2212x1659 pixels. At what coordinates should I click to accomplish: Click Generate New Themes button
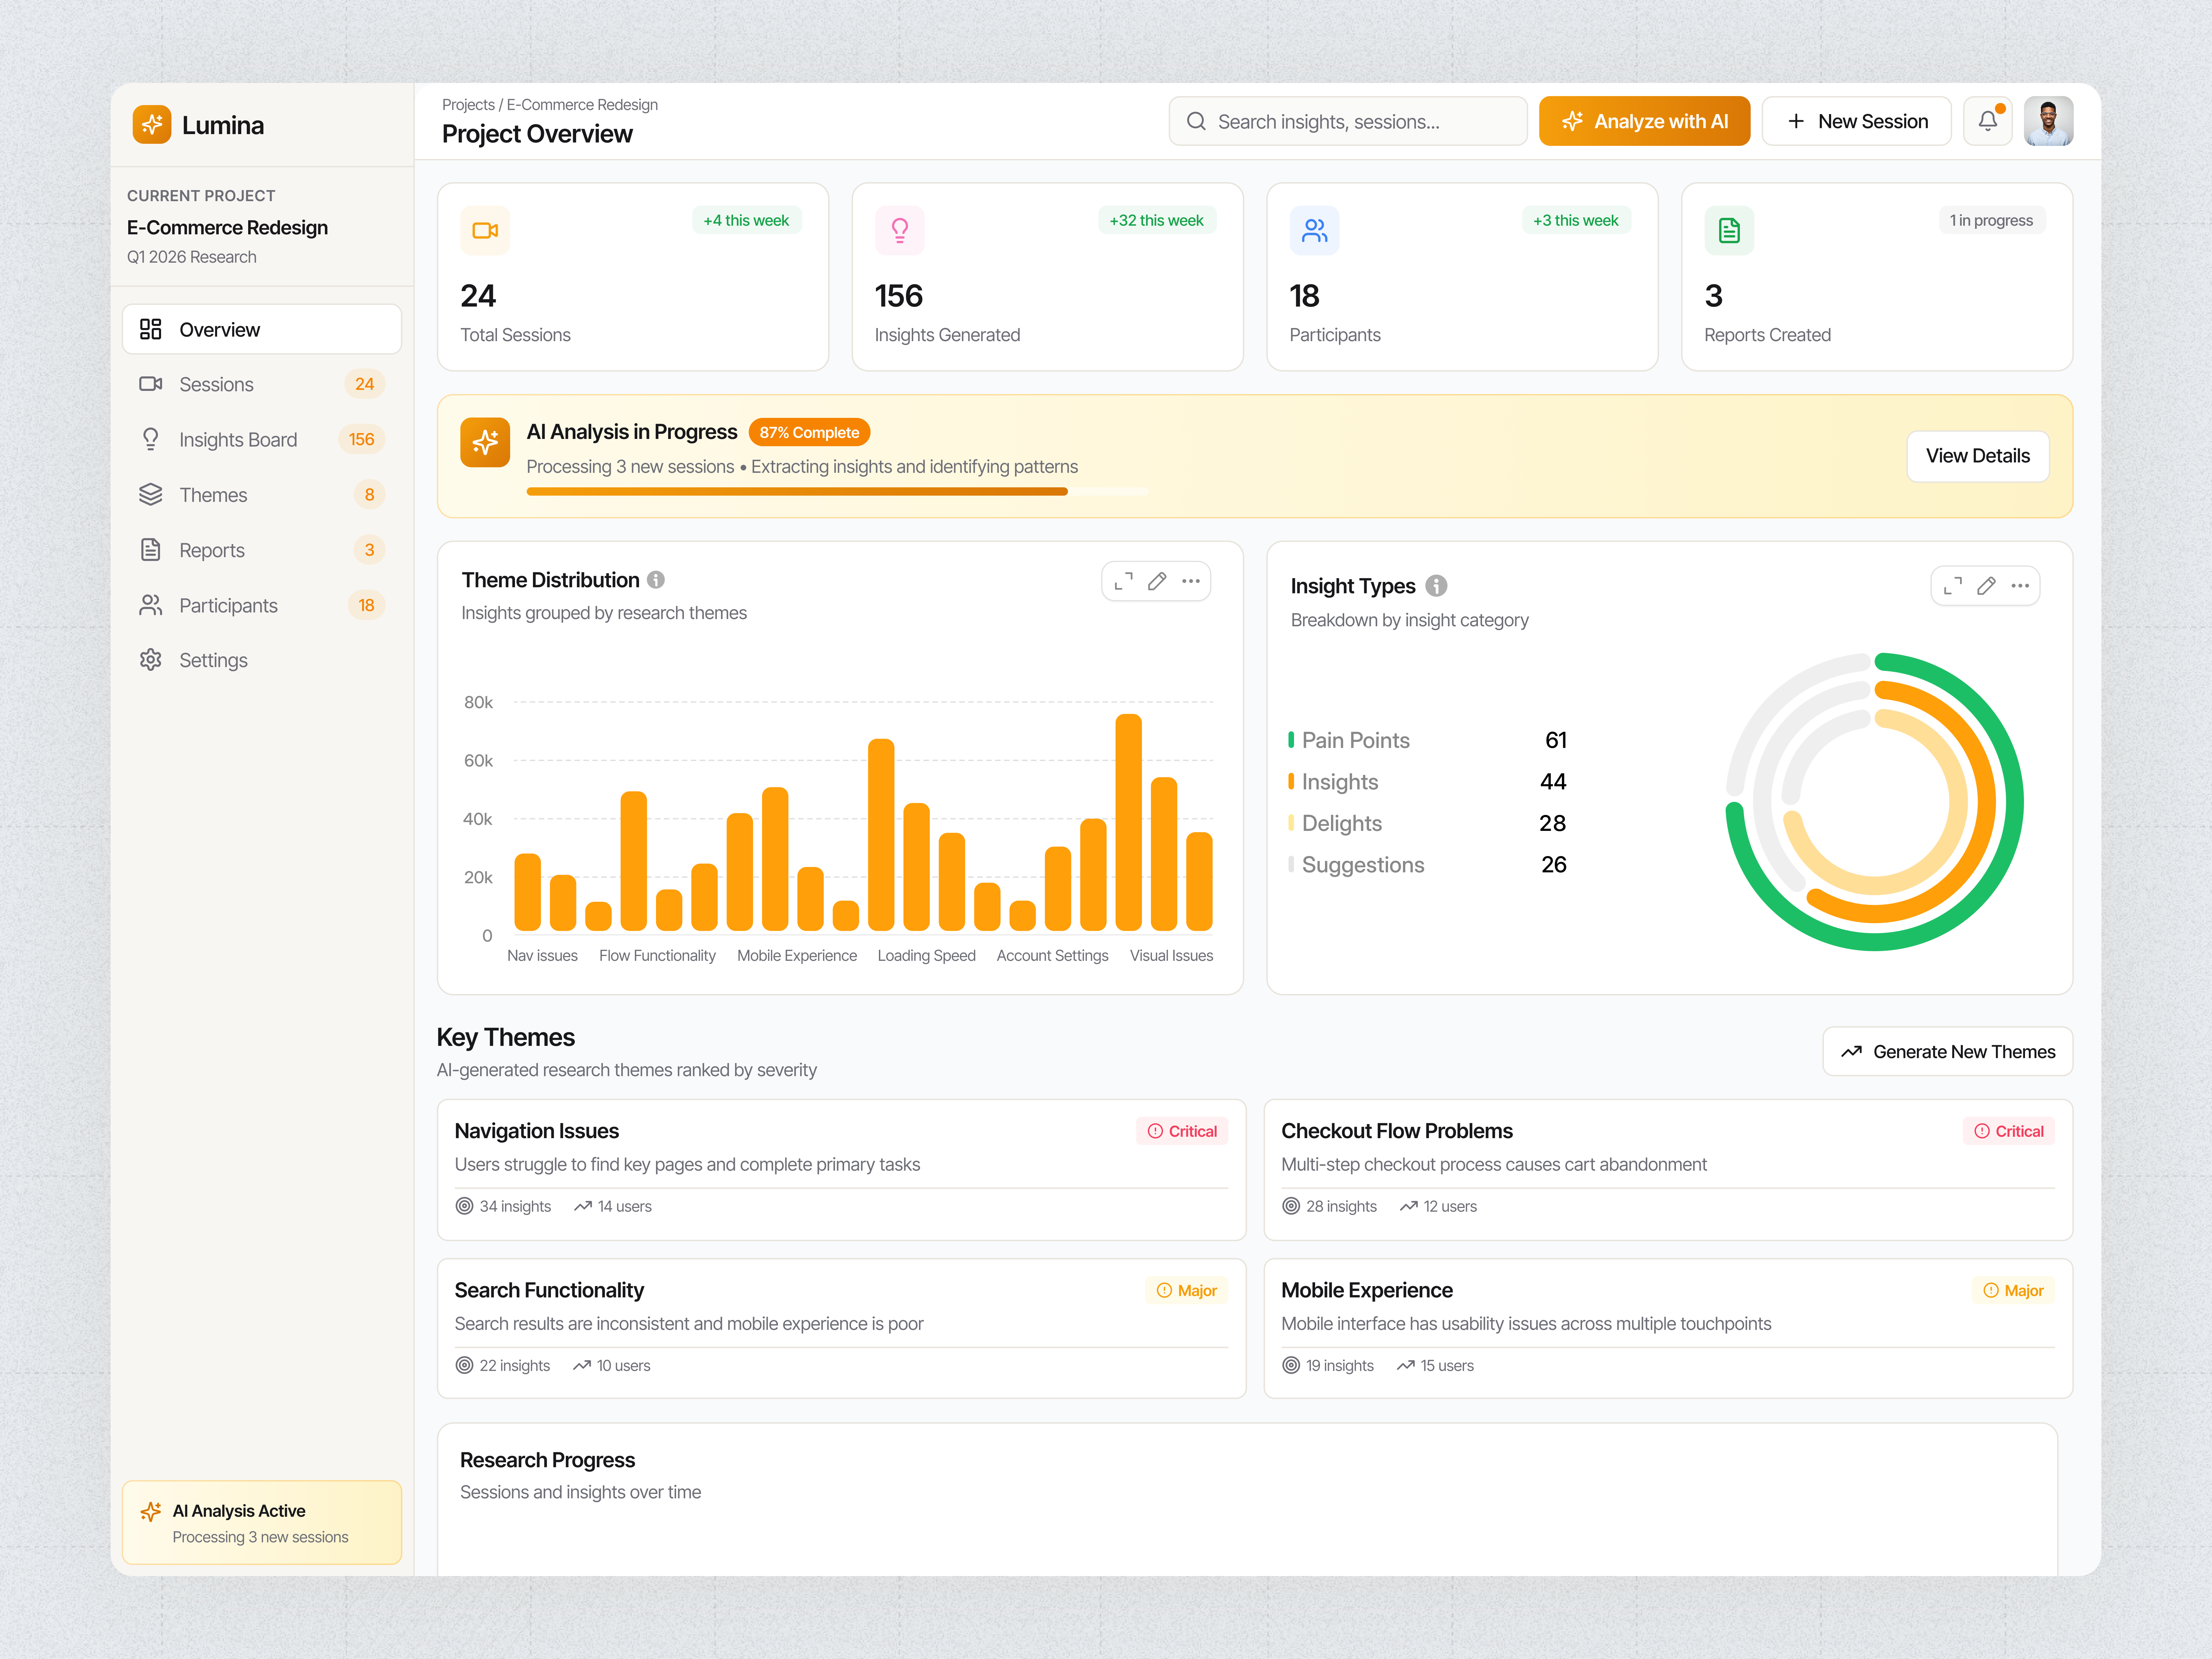(1948, 1052)
